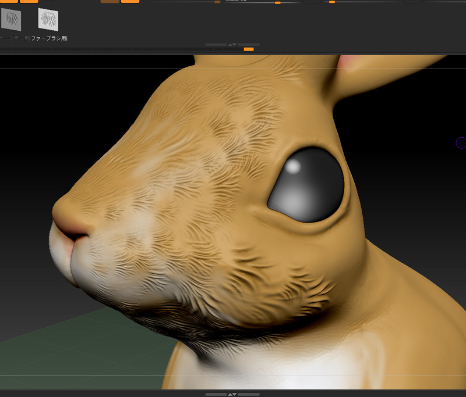Select the highlighted ファーブラシ用 alpha thumbnail
The image size is (466, 397).
pos(48,20)
